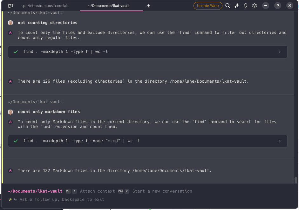Select the ~/Documents/lkat-vault tab
299x210 pixels.
(x=108, y=6)
